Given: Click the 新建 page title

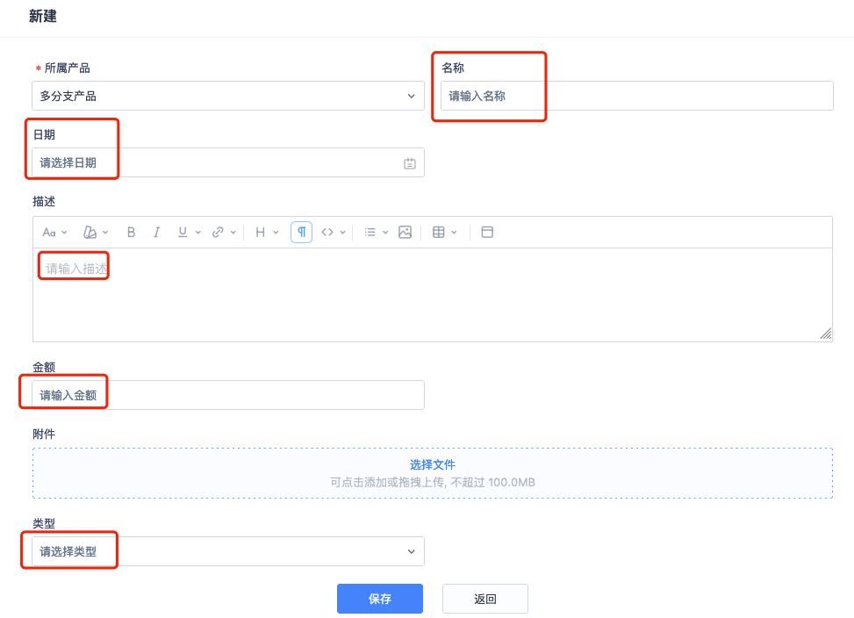Looking at the screenshot, I should 43,17.
